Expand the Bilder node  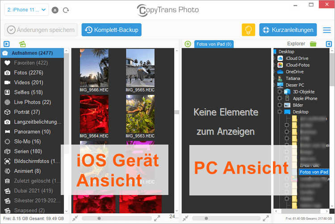[280, 105]
